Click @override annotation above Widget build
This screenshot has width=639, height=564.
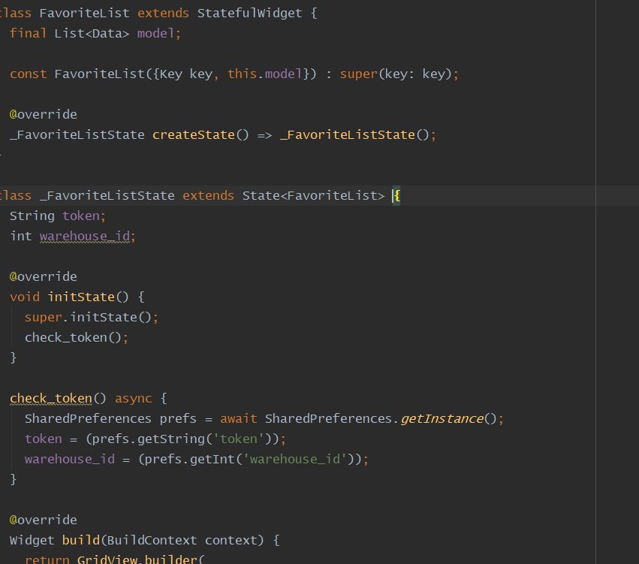44,520
